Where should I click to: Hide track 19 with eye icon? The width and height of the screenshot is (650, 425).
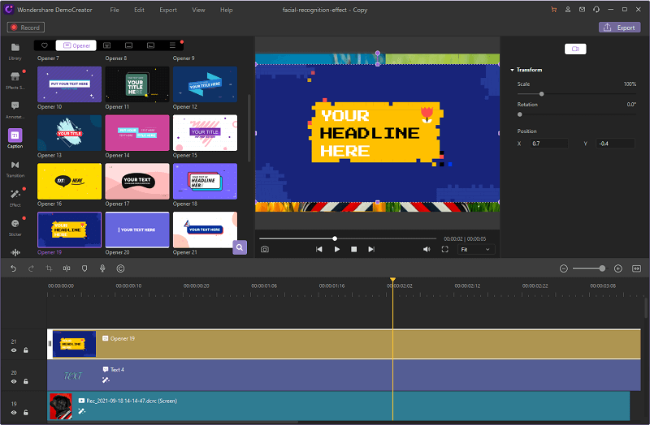pyautogui.click(x=14, y=412)
